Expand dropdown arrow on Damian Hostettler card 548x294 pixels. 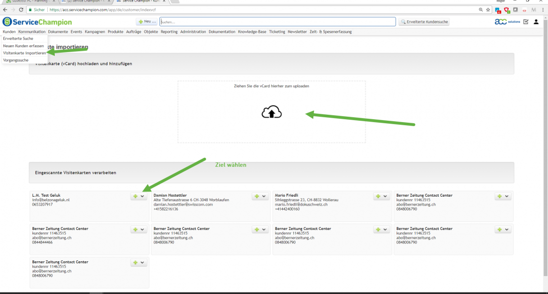click(264, 197)
